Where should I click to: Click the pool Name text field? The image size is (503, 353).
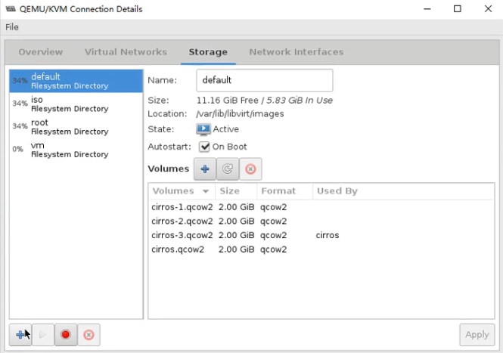264,80
